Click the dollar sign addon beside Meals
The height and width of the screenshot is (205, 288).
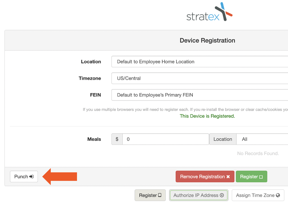[117, 139]
